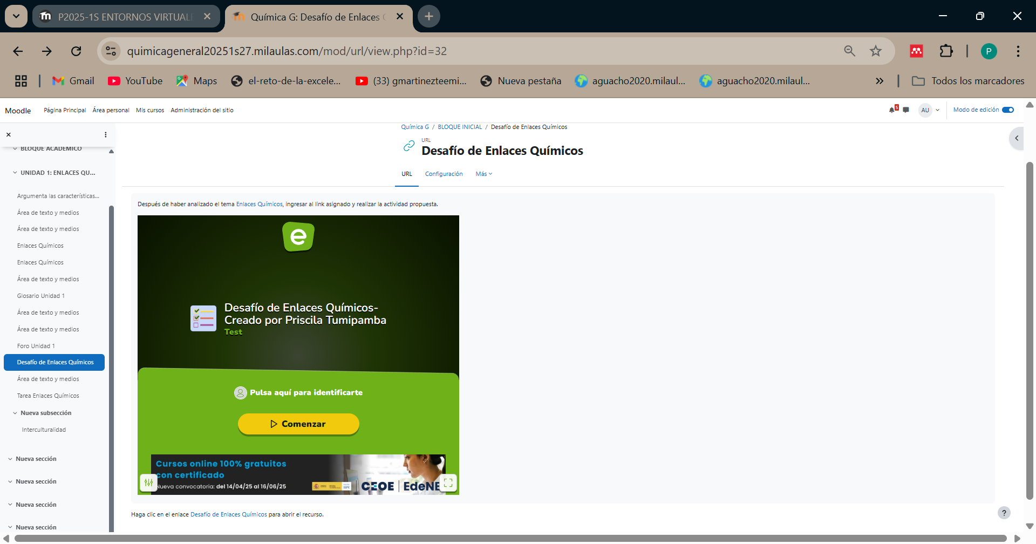Close the Química G tab
The width and height of the screenshot is (1036, 544).
[x=400, y=16]
